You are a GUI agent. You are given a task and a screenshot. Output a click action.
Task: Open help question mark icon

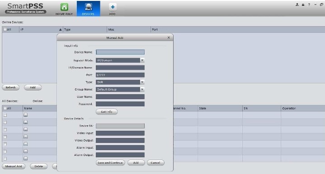click(309, 5)
